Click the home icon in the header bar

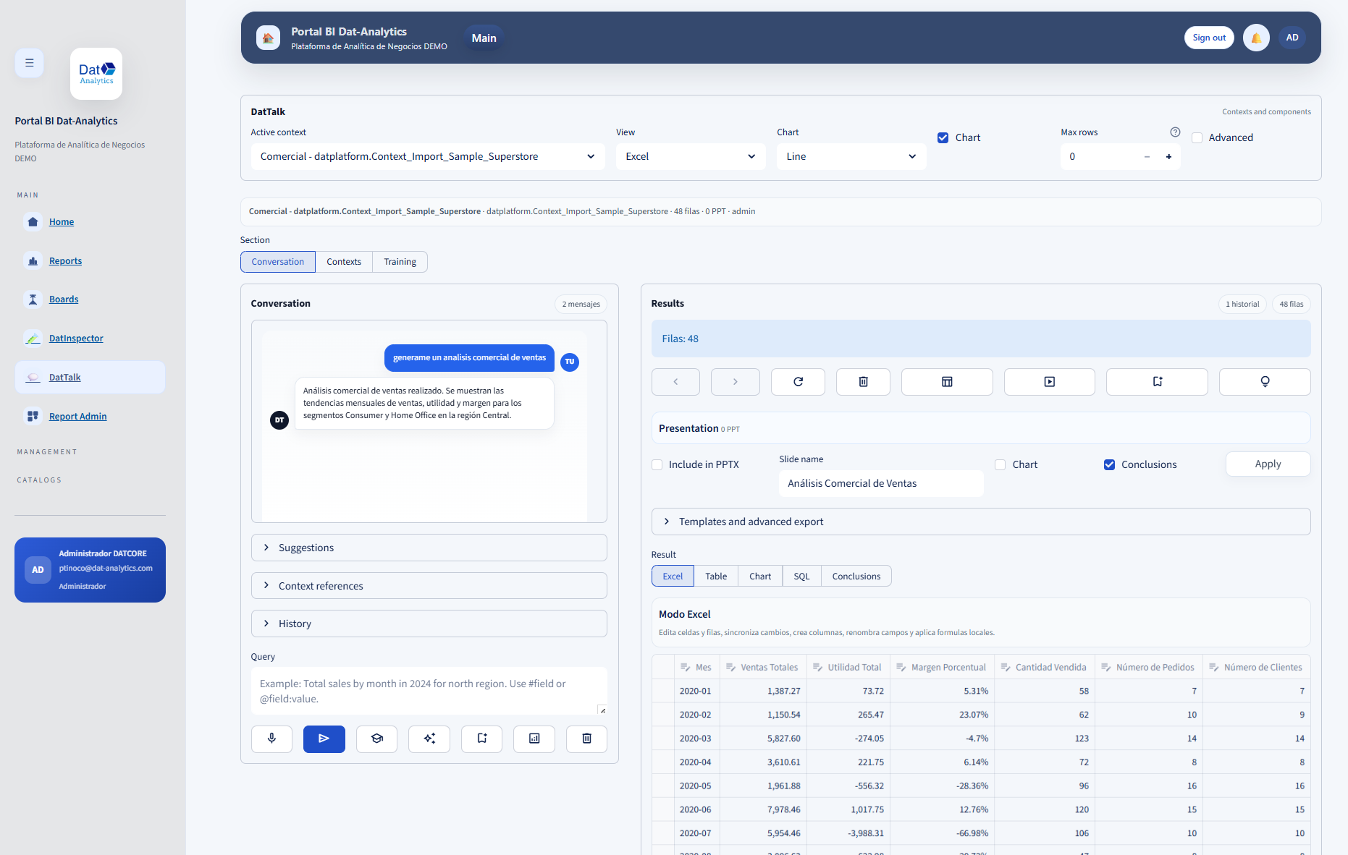tap(268, 38)
